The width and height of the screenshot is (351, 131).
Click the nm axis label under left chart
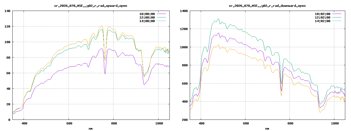[x=90, y=128]
